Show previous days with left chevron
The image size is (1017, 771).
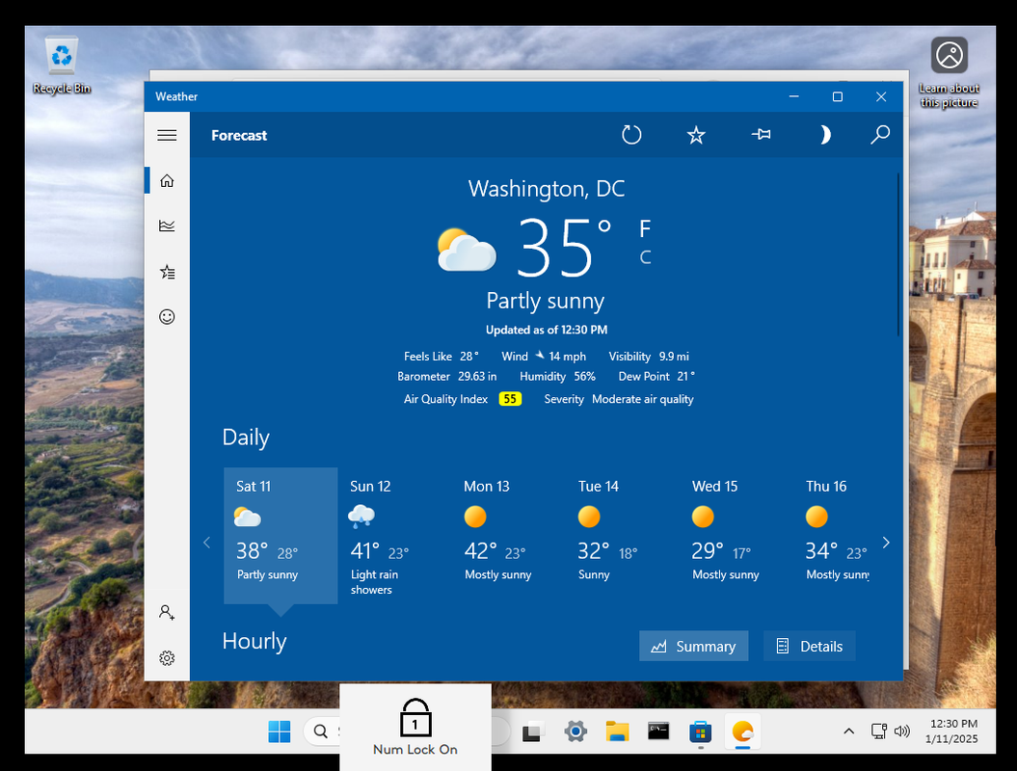tap(207, 543)
